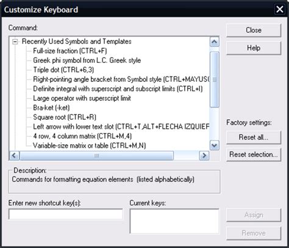Click the Reset all... button

254,137
